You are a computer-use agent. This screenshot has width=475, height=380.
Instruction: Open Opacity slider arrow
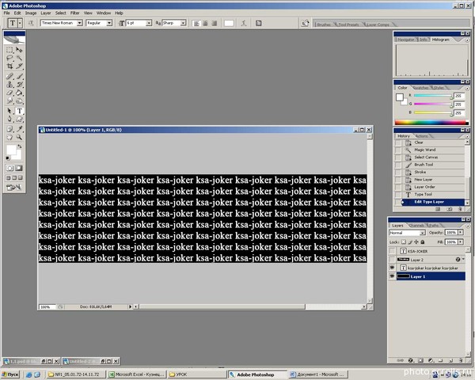pyautogui.click(x=461, y=233)
